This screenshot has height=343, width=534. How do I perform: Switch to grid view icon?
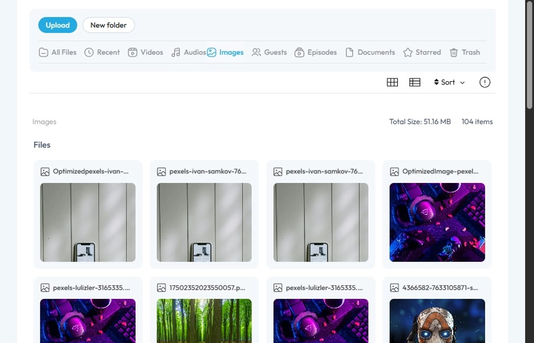click(x=392, y=82)
